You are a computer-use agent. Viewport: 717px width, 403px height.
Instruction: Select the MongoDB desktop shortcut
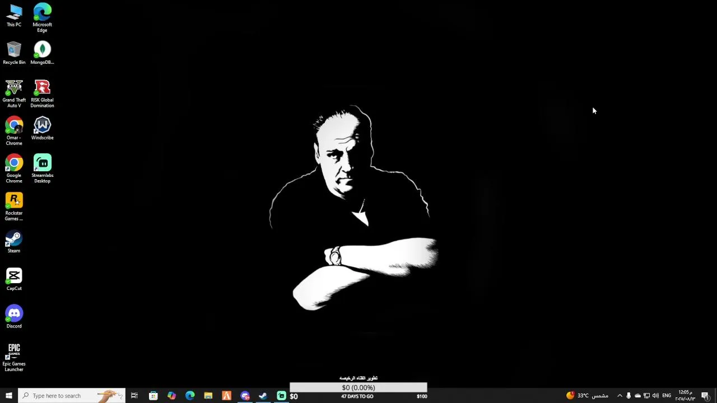(x=42, y=53)
